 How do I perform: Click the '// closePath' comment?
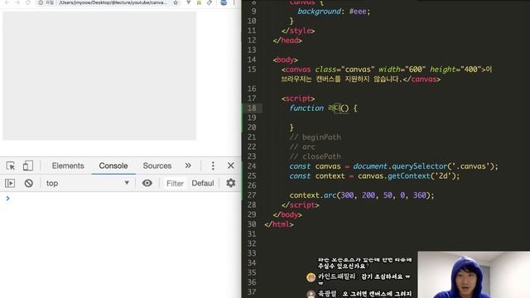[315, 156]
